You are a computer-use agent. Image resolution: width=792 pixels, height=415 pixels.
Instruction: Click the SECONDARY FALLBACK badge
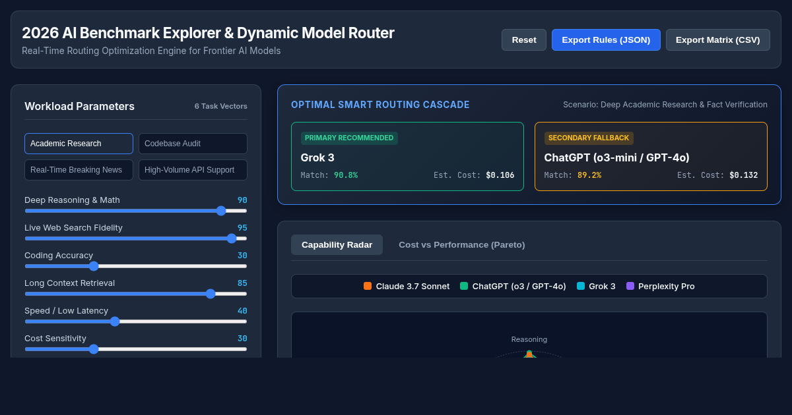tap(589, 138)
